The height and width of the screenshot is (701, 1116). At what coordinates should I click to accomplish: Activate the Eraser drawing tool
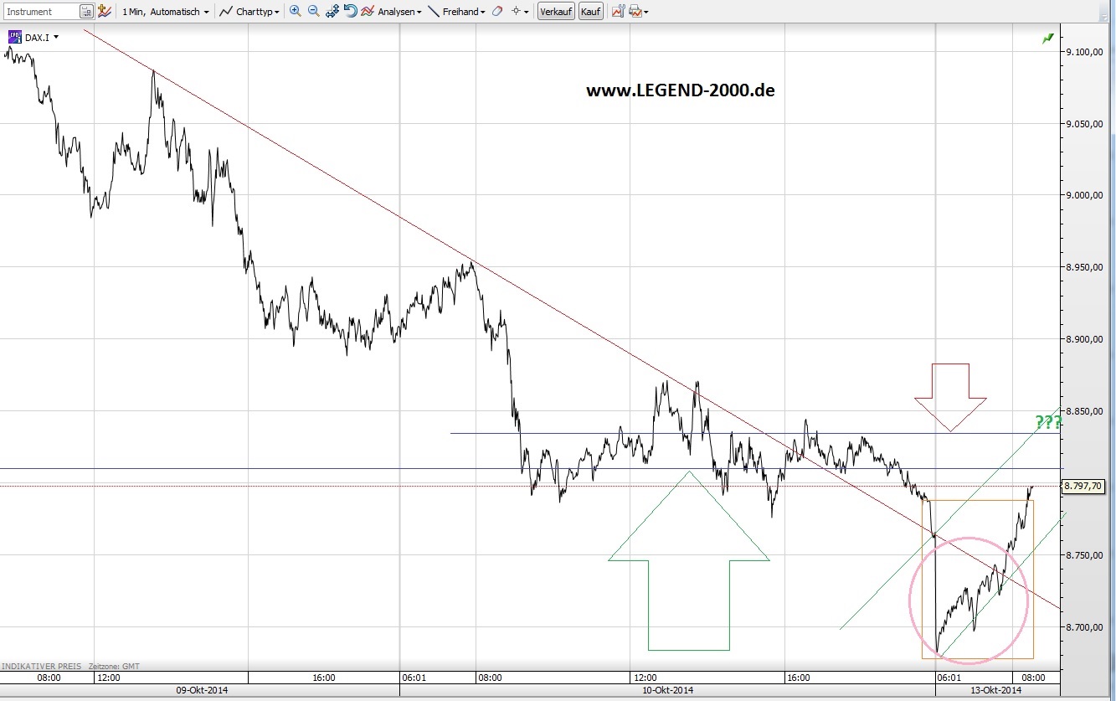(497, 11)
